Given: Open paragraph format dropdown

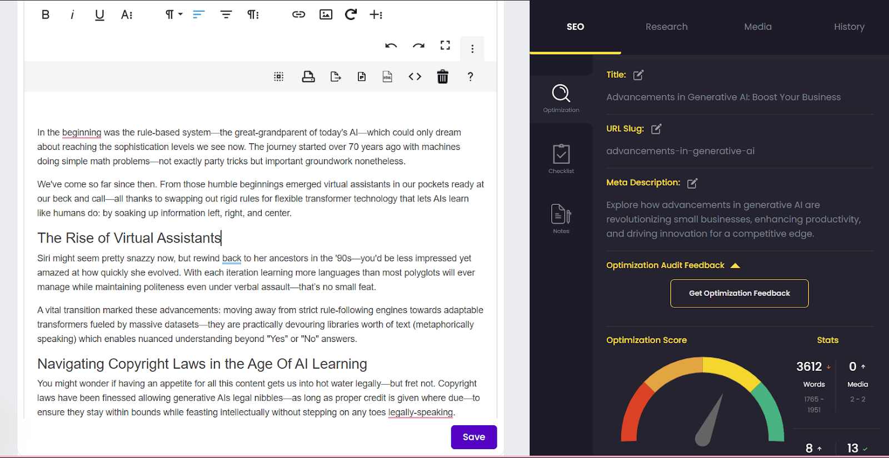Looking at the screenshot, I should click(174, 14).
